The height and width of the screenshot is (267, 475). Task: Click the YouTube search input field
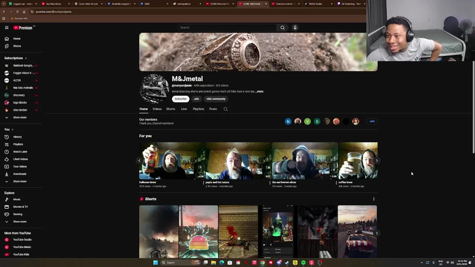227,27
